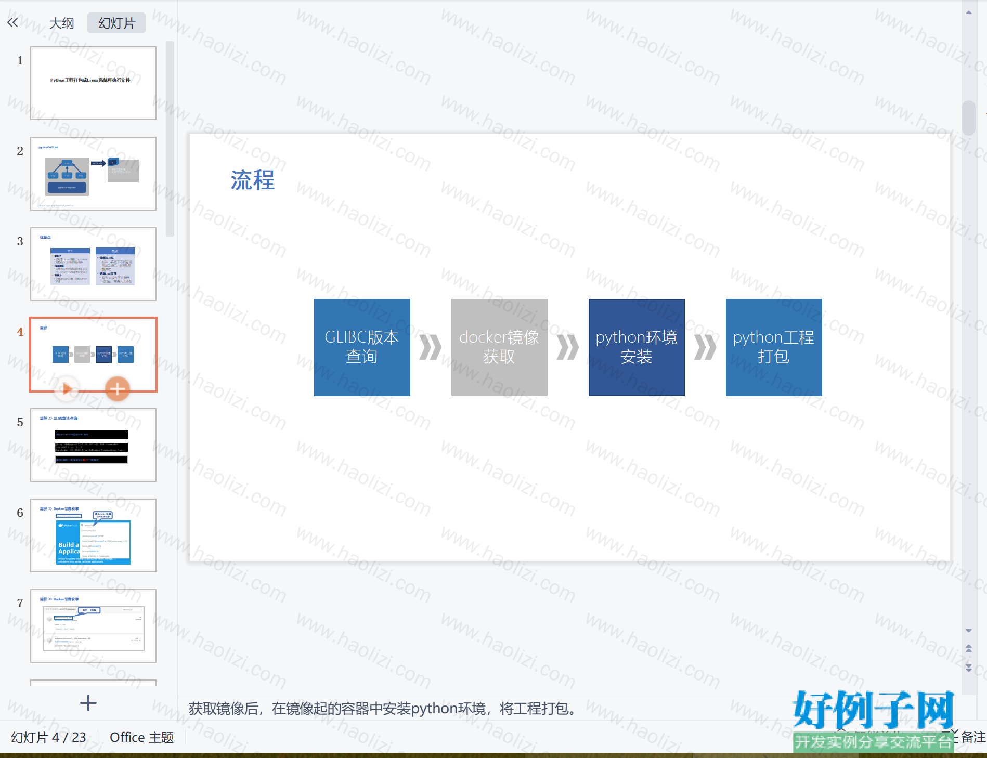Add a new slide with bottom plus icon
This screenshot has height=758, width=987.
pyautogui.click(x=88, y=703)
